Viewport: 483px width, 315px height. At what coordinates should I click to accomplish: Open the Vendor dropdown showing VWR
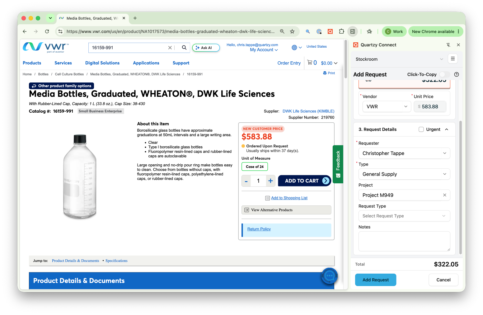coord(387,106)
